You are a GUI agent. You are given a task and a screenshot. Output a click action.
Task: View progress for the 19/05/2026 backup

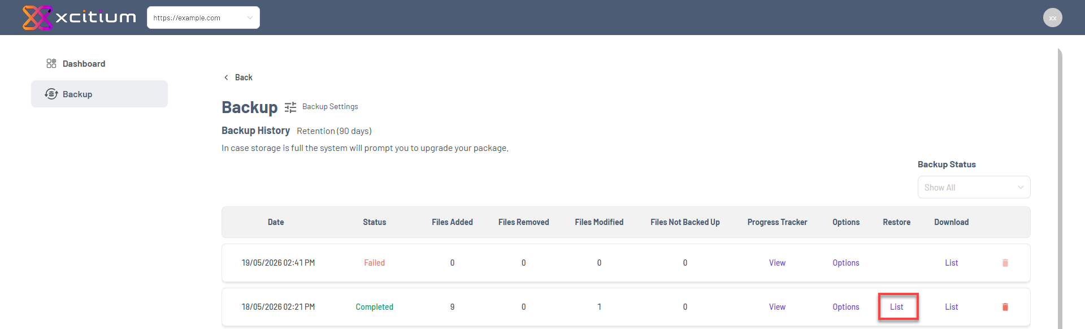777,263
